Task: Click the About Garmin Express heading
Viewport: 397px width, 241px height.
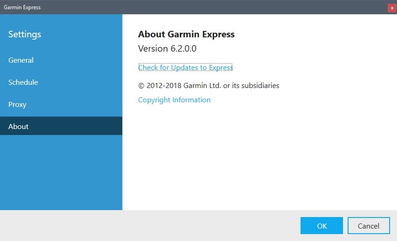Action: [186, 34]
